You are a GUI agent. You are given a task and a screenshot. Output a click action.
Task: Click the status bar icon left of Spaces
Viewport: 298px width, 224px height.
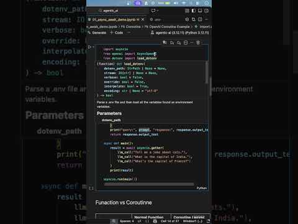114,222
